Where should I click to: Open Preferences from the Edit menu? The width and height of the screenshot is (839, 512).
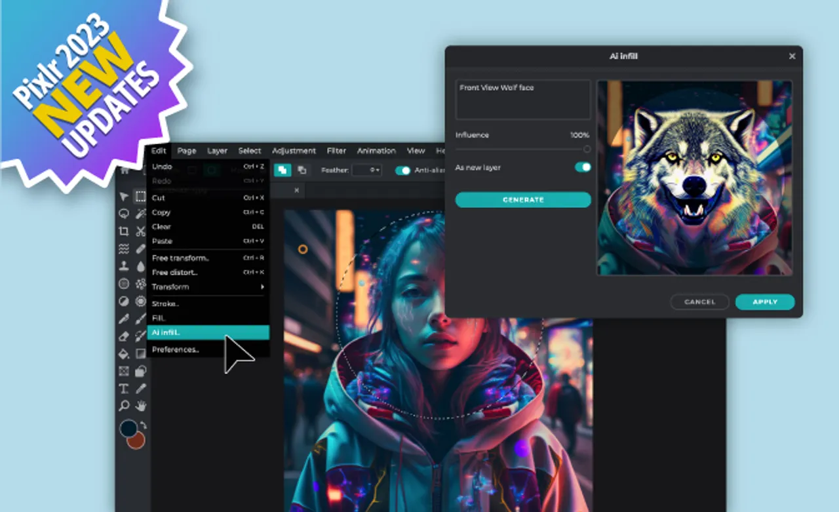208,349
